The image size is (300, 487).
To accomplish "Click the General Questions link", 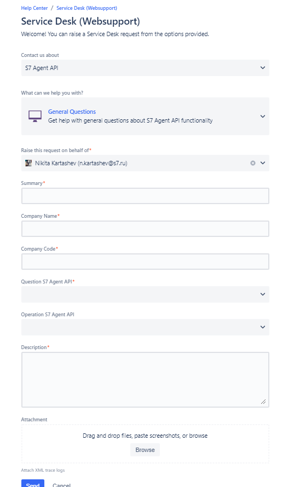I will coord(72,112).
